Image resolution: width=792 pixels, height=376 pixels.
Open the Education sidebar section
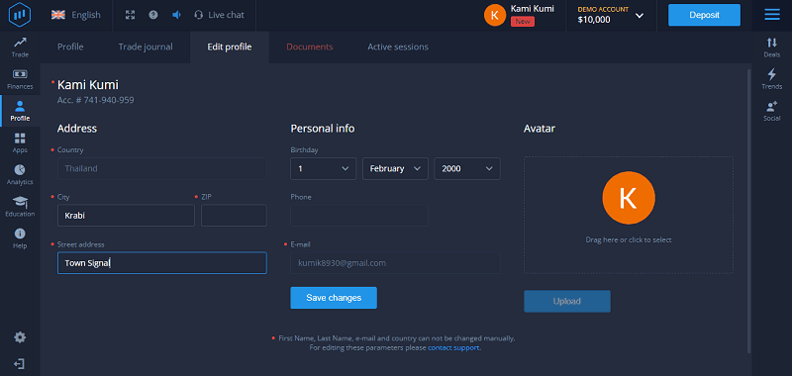tap(20, 207)
